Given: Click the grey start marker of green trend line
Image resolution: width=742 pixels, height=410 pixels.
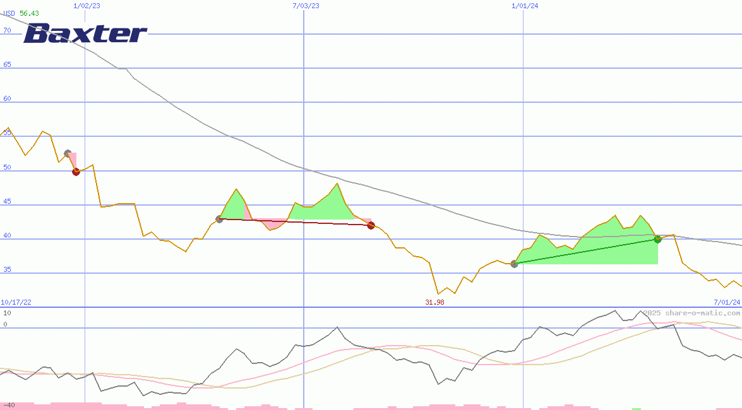Looking at the screenshot, I should click(514, 264).
